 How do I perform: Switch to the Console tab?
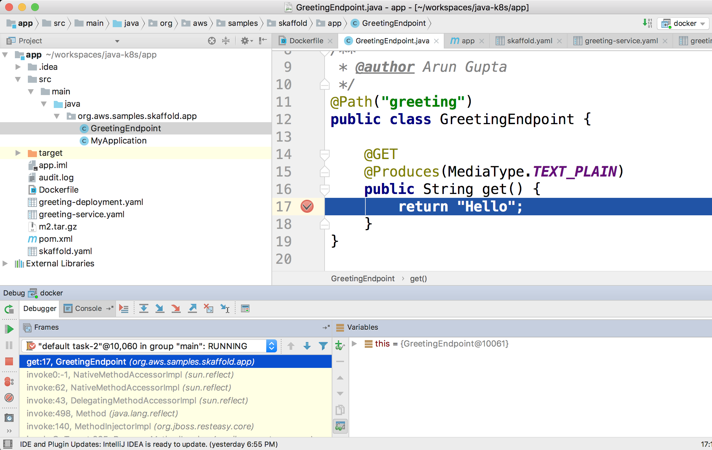(88, 308)
